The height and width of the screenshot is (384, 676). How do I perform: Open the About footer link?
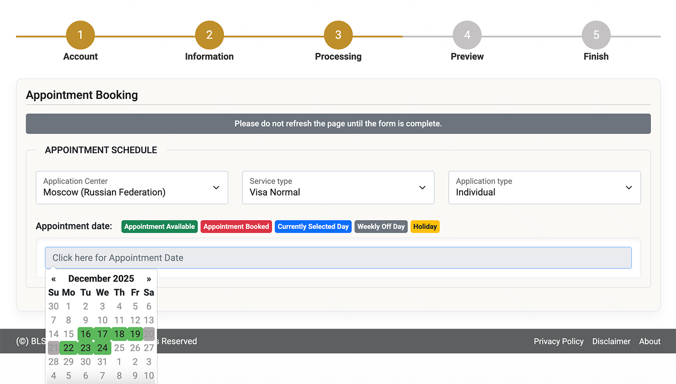click(650, 341)
